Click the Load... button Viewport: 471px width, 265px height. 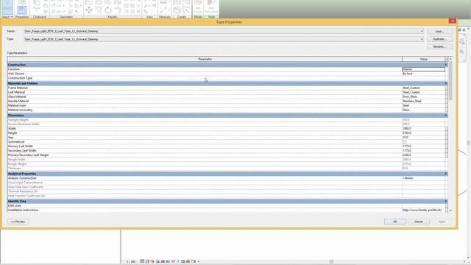[x=440, y=31]
